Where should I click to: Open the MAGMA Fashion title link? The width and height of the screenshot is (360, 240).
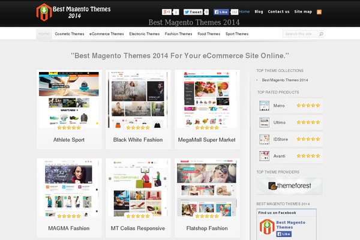click(x=69, y=228)
